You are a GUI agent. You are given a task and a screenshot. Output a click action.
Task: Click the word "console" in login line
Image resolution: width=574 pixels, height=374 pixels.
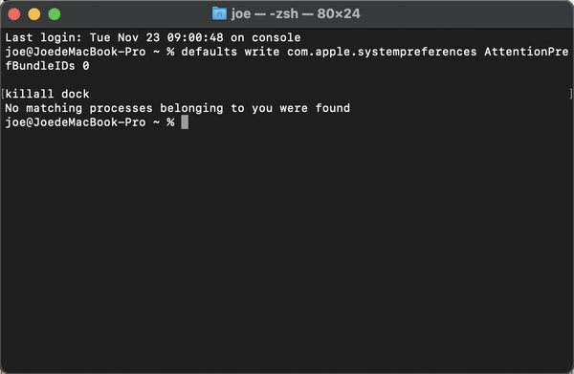(x=276, y=37)
